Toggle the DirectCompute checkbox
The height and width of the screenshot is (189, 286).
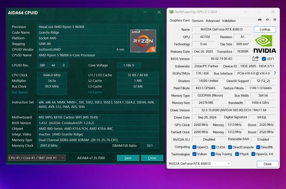click(230, 147)
